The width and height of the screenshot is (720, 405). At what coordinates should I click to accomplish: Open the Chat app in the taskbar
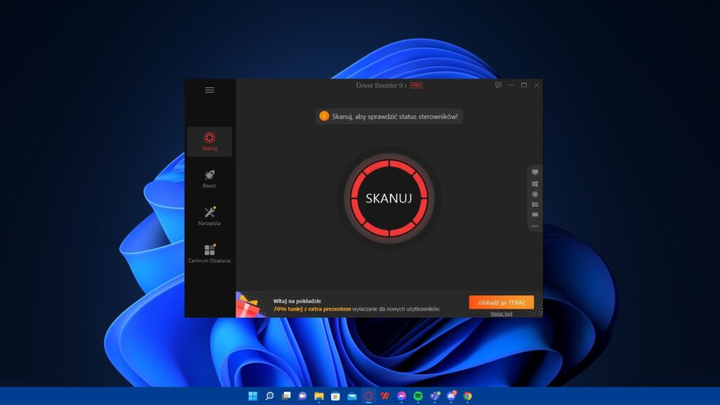point(302,396)
